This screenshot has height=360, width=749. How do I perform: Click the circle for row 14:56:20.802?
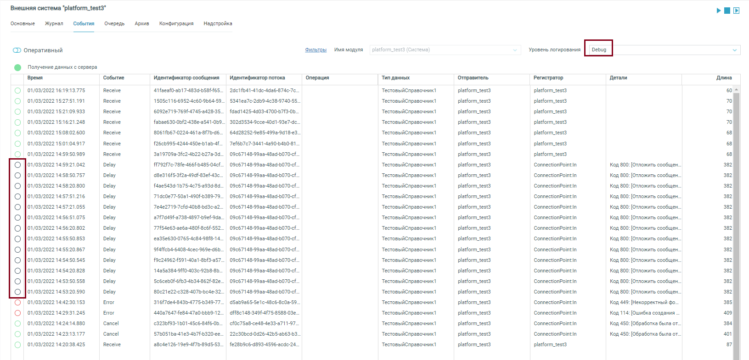17,228
